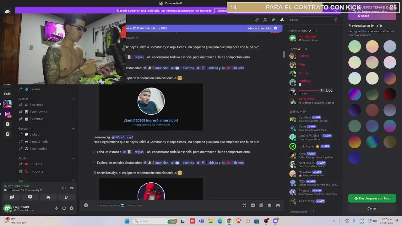Open the sorteos channel

46,105
